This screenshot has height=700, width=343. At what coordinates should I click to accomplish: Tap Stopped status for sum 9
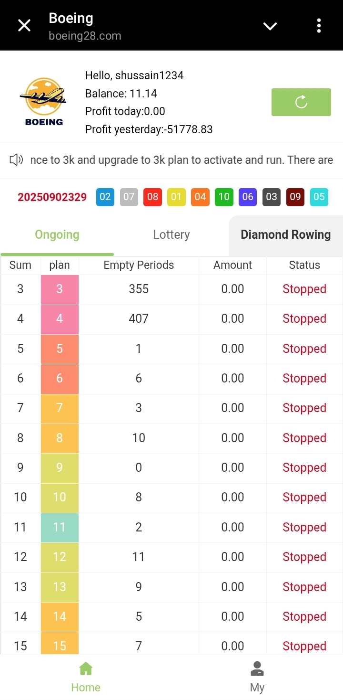(304, 467)
